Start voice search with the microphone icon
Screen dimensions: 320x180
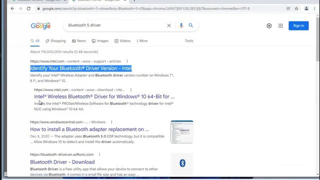[181, 25]
